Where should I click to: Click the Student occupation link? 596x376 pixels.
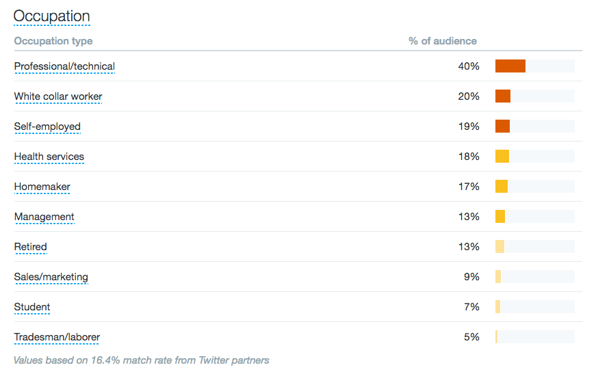coord(32,307)
